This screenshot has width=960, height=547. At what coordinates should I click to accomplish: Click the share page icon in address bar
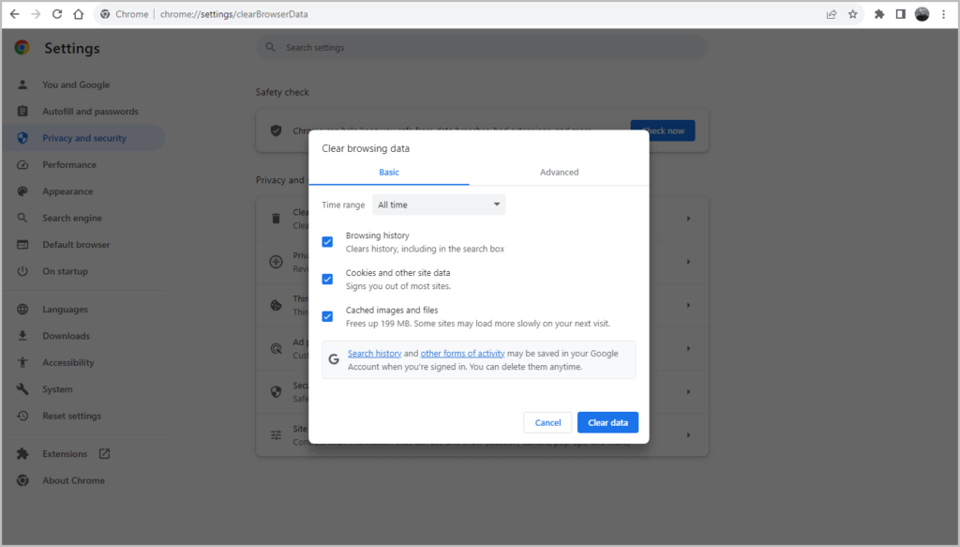point(832,14)
